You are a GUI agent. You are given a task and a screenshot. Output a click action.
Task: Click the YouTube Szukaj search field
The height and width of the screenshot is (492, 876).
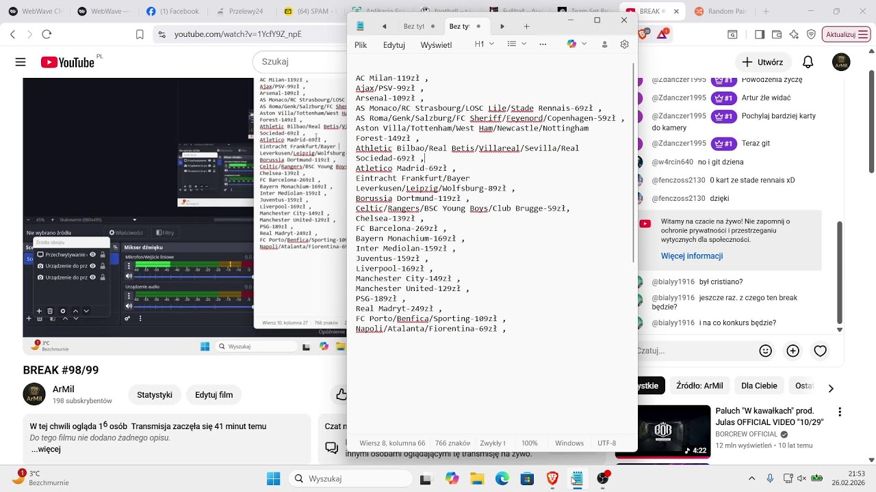click(300, 61)
